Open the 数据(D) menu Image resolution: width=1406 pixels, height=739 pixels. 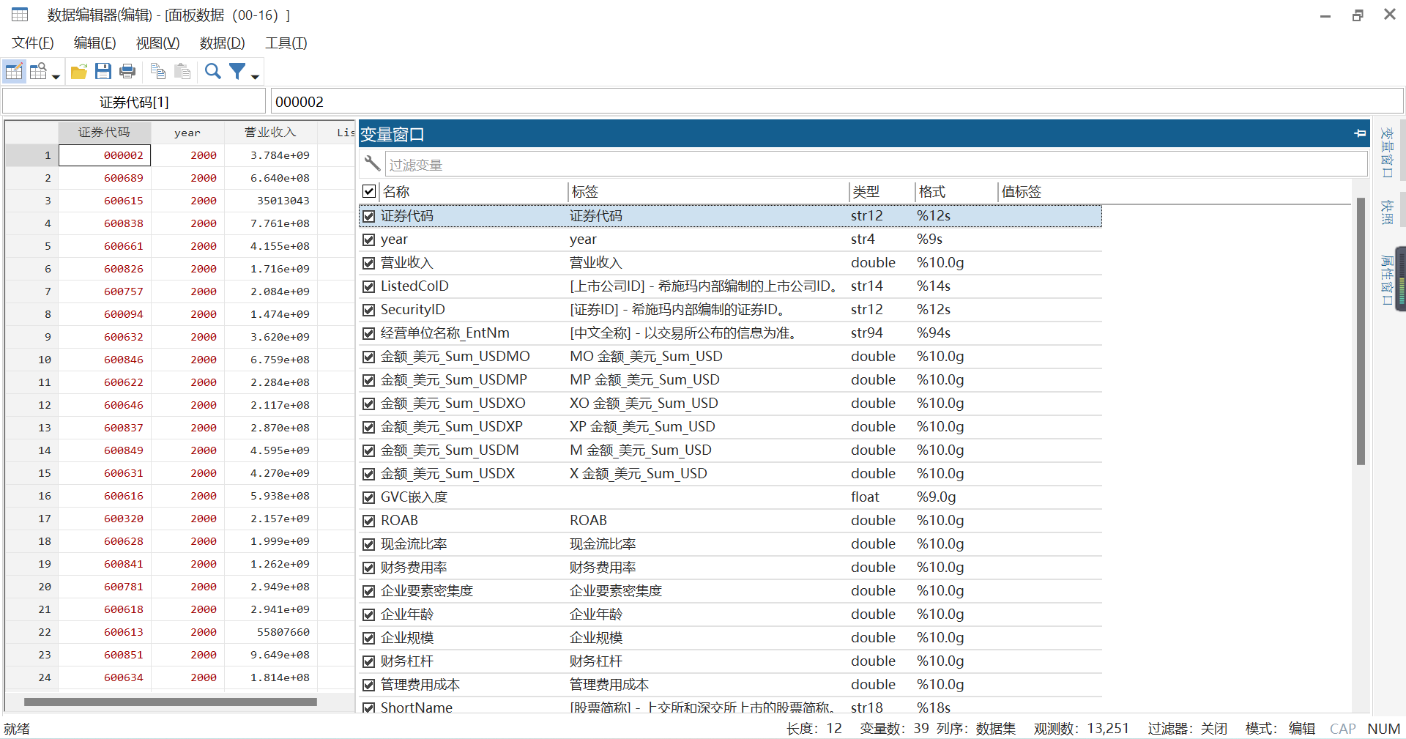coord(222,42)
